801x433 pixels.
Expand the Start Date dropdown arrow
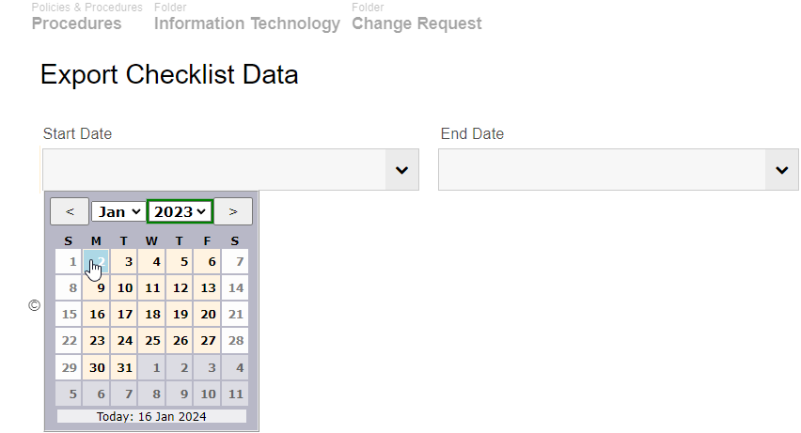[401, 170]
